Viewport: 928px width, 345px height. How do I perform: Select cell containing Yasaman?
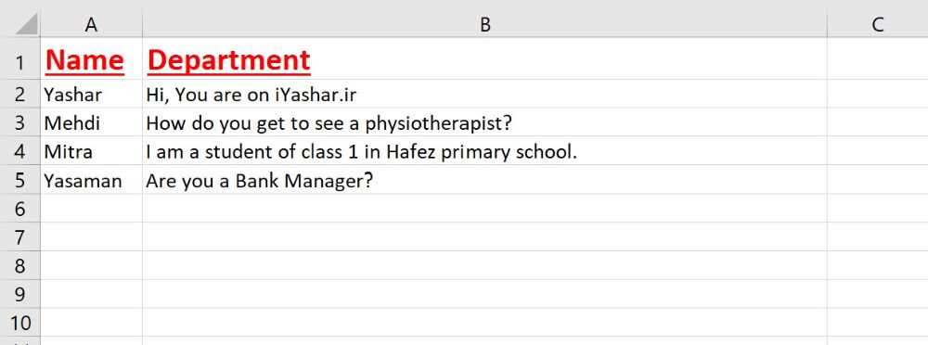(x=91, y=180)
